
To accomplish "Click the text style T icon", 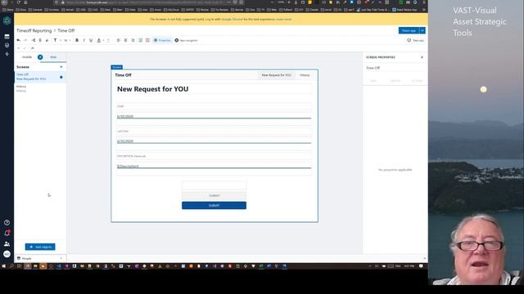I will click(x=56, y=40).
